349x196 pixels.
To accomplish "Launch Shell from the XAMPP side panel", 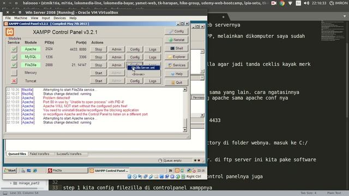I will 177,48.
